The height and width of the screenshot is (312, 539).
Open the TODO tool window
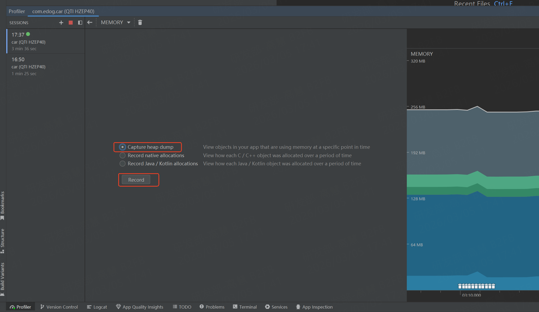pyautogui.click(x=182, y=307)
